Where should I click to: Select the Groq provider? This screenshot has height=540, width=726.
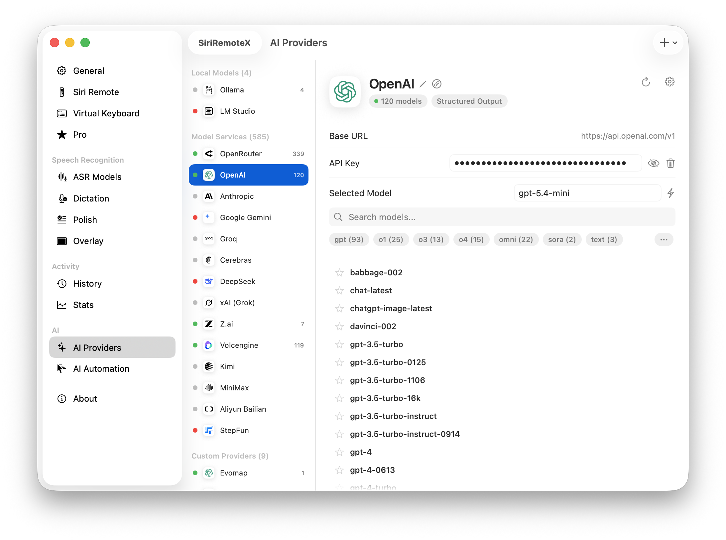click(x=249, y=239)
